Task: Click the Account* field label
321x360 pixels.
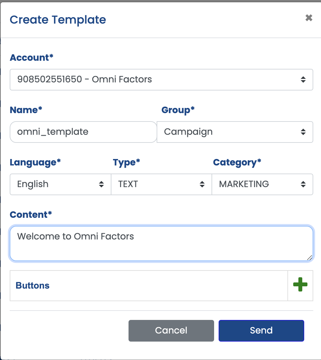Action: click(x=31, y=58)
